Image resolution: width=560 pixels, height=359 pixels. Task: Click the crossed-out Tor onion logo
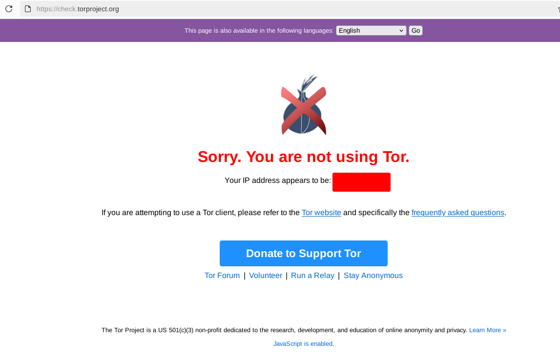click(x=304, y=104)
